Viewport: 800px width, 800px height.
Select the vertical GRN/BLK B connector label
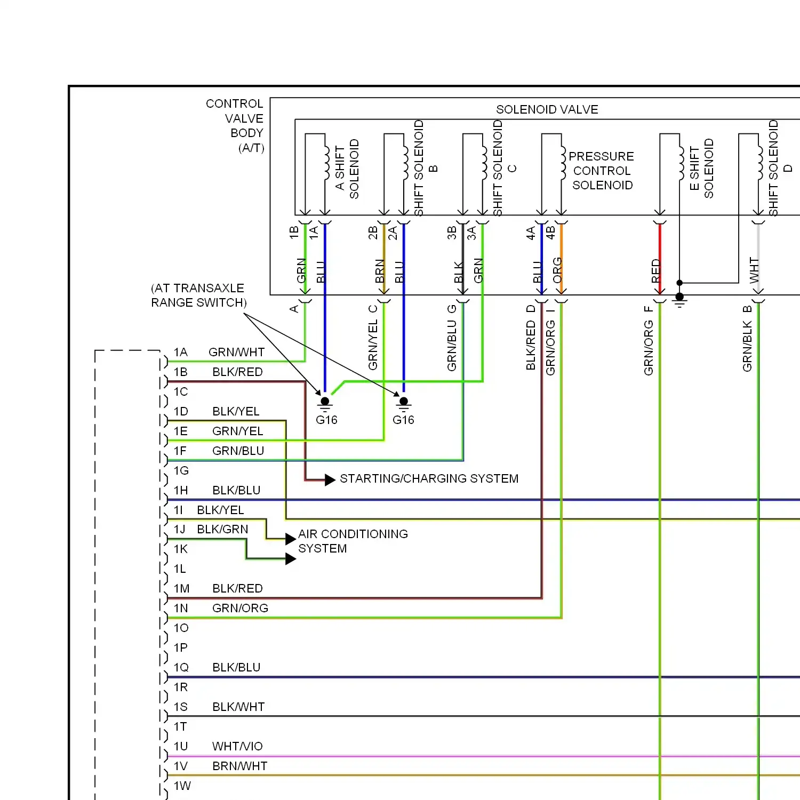click(747, 339)
